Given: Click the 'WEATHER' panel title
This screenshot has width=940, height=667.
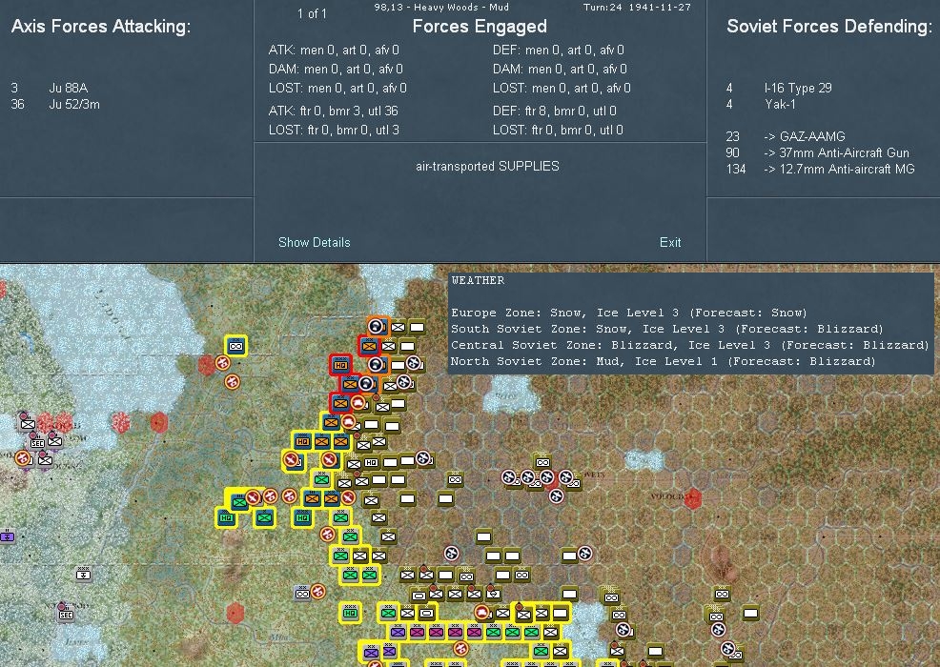Looking at the screenshot, I should (x=478, y=280).
